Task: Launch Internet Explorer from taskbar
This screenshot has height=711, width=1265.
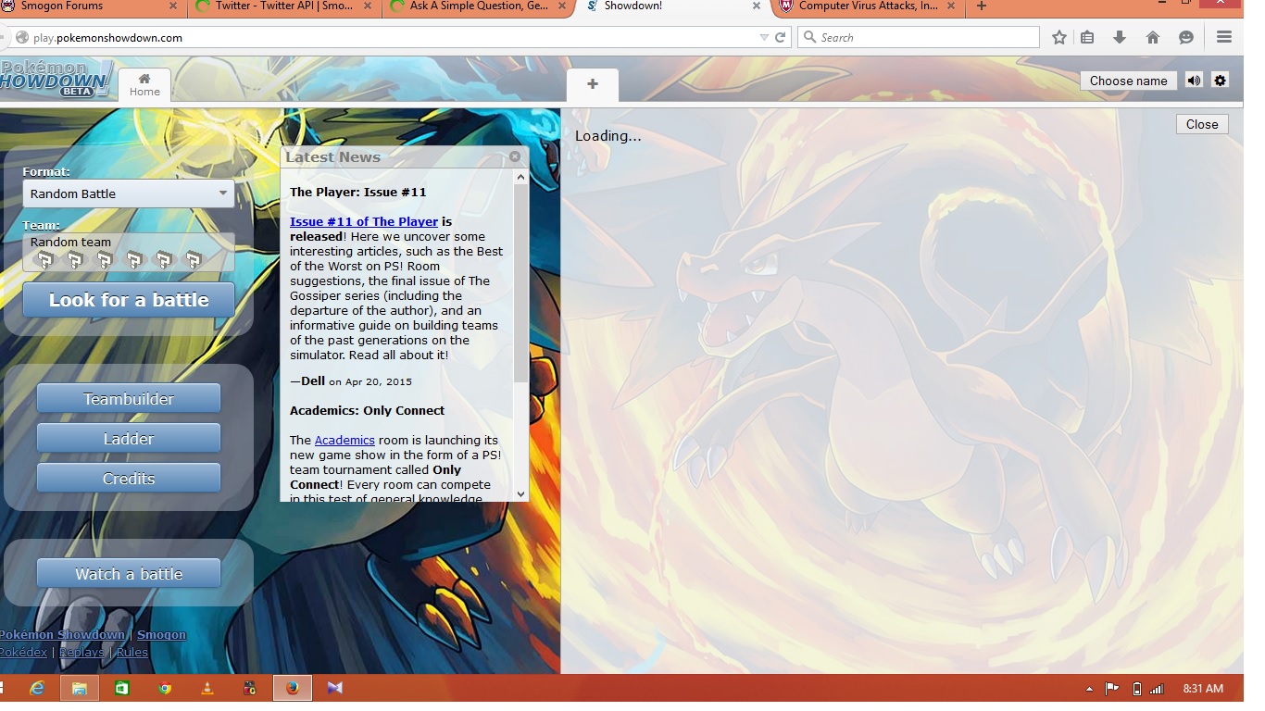Action: pos(37,688)
